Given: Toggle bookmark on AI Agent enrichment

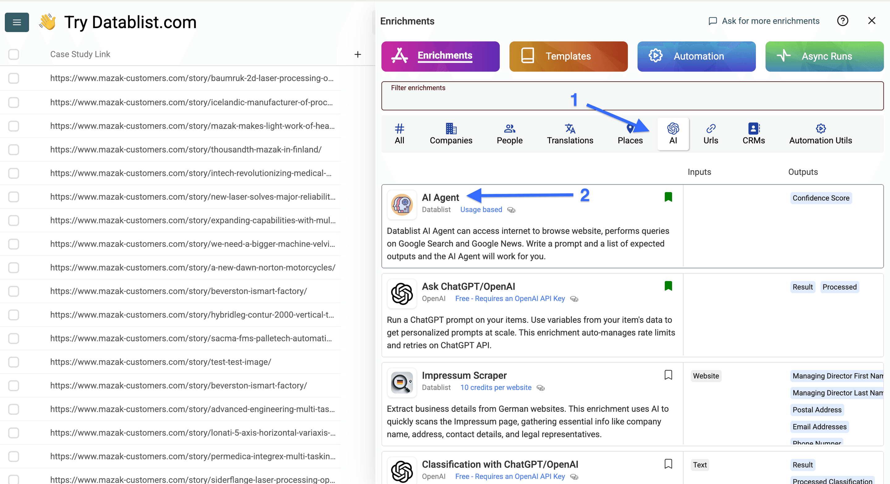Looking at the screenshot, I should (x=668, y=197).
